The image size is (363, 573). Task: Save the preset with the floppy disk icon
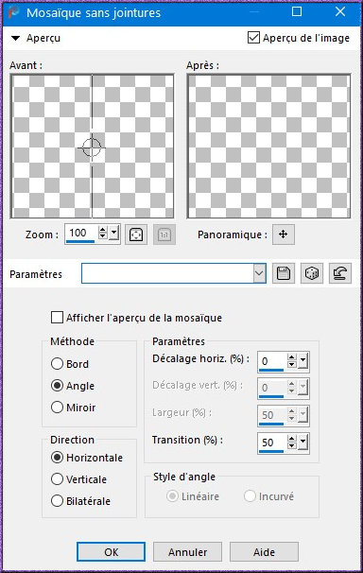click(x=284, y=273)
